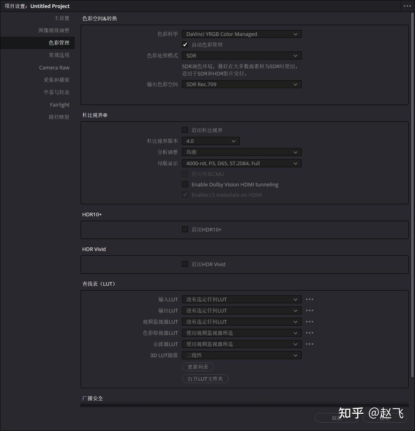The image size is (415, 431).
Task: Click options icon next to 视频监视器LUT
Action: pyautogui.click(x=310, y=321)
